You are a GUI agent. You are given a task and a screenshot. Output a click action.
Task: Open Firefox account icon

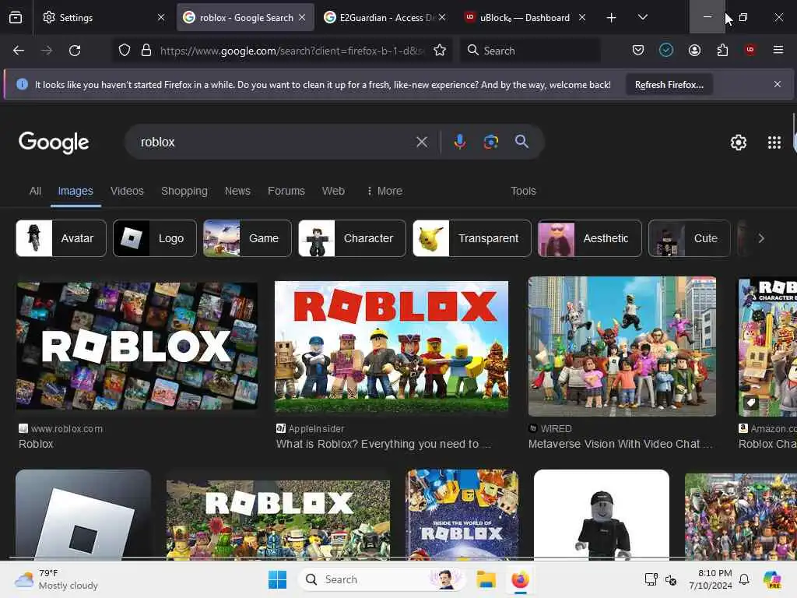694,50
